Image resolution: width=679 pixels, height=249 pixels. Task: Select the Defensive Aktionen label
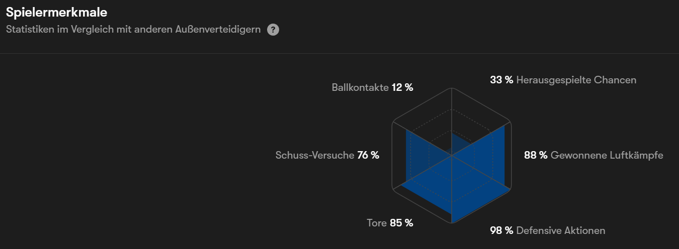tap(560, 230)
